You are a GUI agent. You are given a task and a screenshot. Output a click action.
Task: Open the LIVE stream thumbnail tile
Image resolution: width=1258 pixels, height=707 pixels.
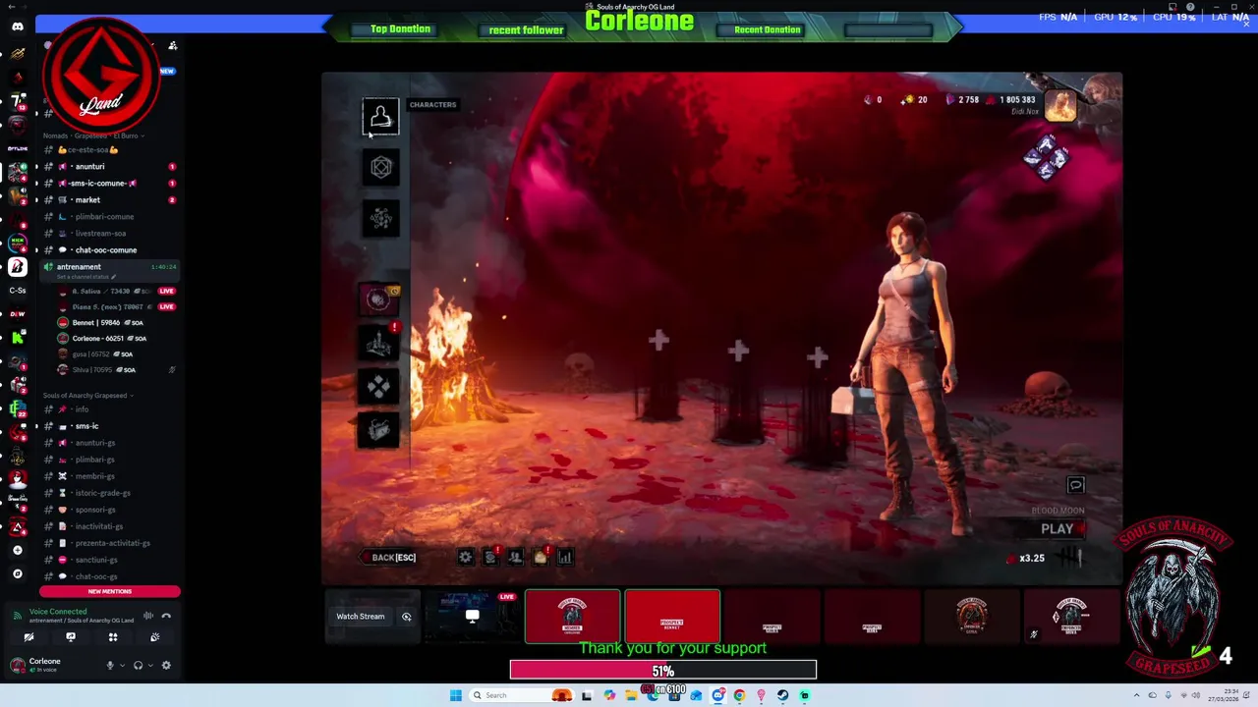(x=473, y=617)
